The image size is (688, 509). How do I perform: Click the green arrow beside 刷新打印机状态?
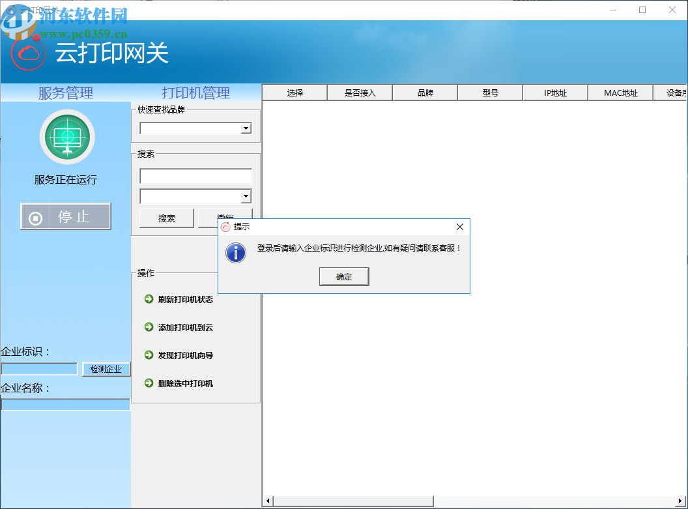[x=149, y=299]
